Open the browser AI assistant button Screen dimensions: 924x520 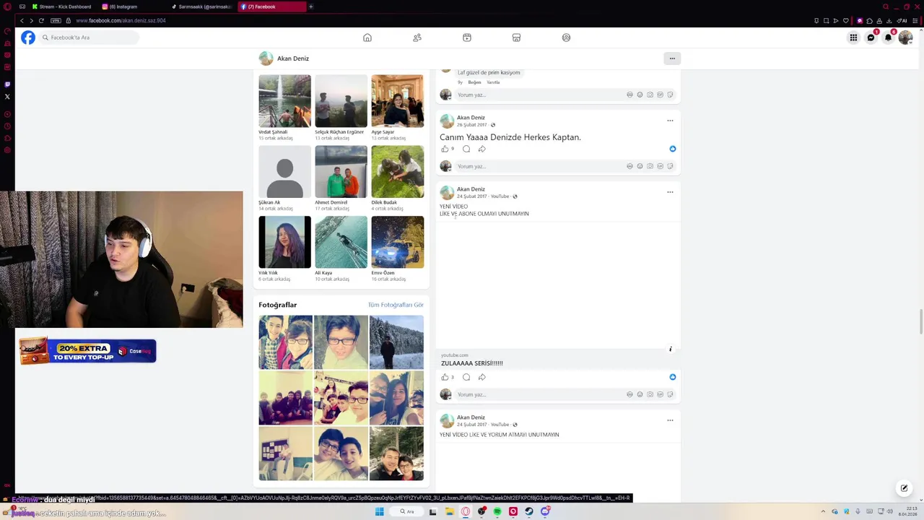pos(903,20)
